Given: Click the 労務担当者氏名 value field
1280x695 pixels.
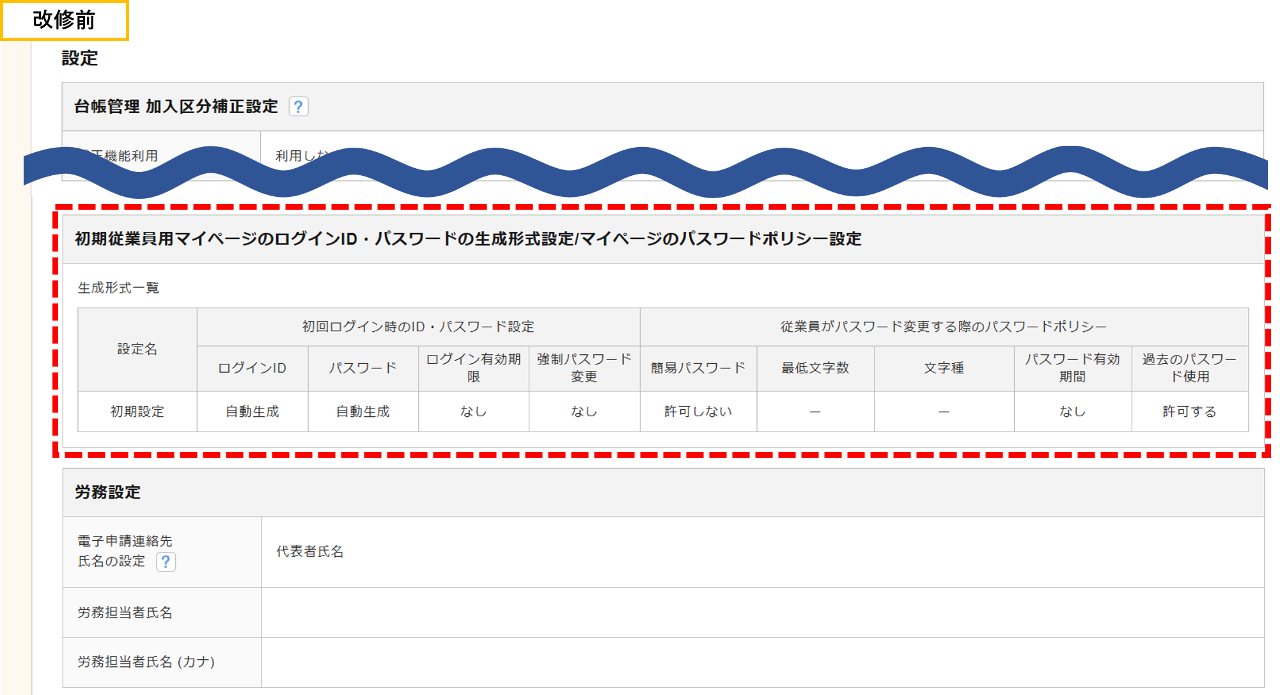Looking at the screenshot, I should tap(762, 613).
